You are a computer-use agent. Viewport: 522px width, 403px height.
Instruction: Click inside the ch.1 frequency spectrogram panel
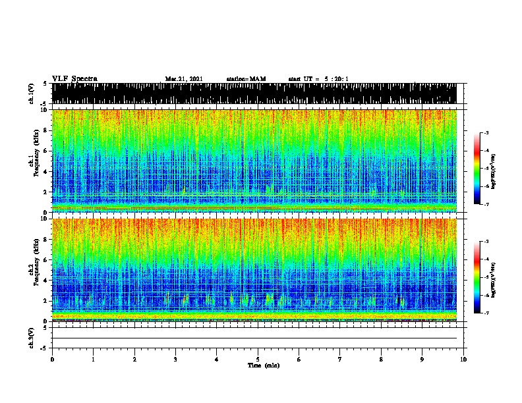coord(254,161)
